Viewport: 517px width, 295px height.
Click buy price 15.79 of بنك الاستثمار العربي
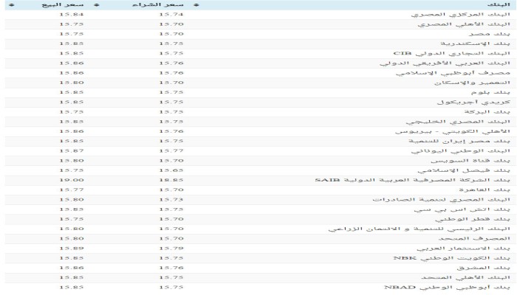click(171, 249)
